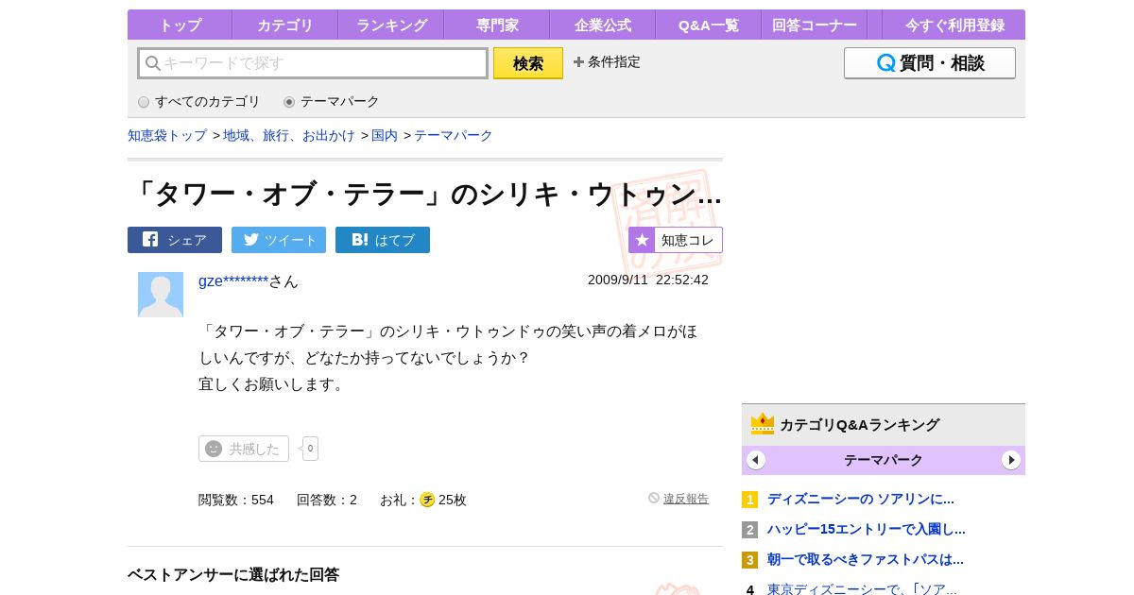The height and width of the screenshot is (595, 1134).
Task: Bookmark with the はてブ button
Action: 383,240
